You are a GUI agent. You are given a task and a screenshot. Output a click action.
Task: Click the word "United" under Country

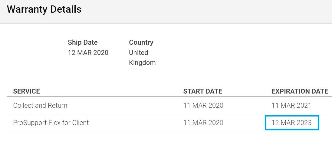[139, 53]
